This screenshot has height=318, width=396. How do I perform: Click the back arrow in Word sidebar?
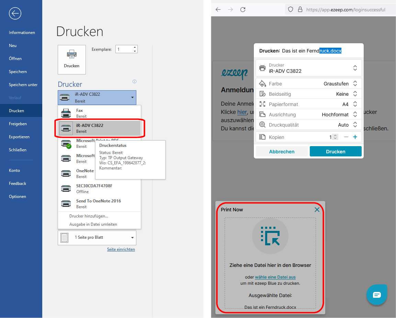[15, 13]
